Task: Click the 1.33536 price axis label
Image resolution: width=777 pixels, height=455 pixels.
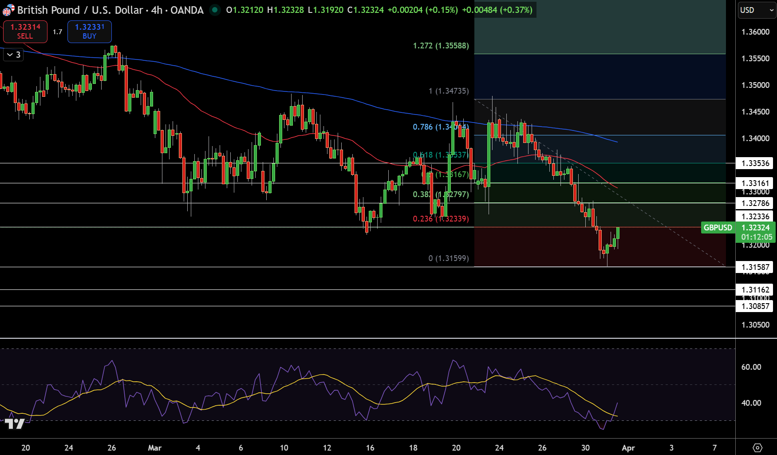Action: click(x=754, y=163)
